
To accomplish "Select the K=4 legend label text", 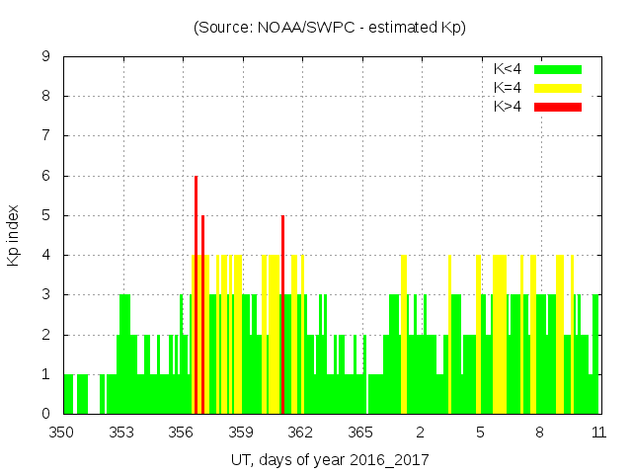I will point(510,88).
